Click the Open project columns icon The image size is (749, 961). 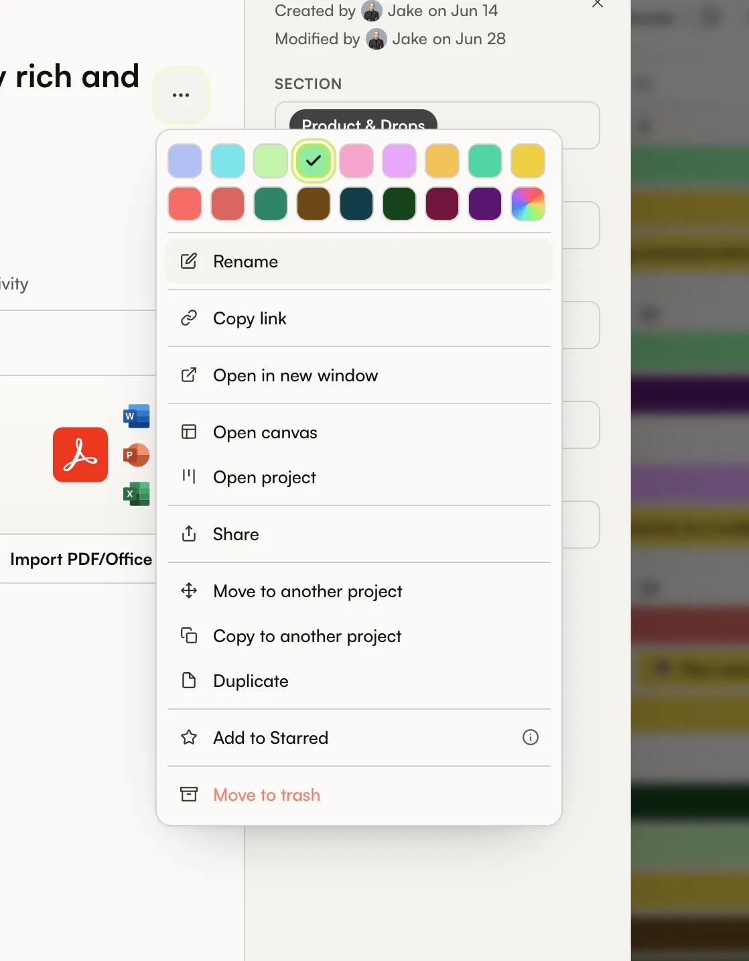coord(189,476)
